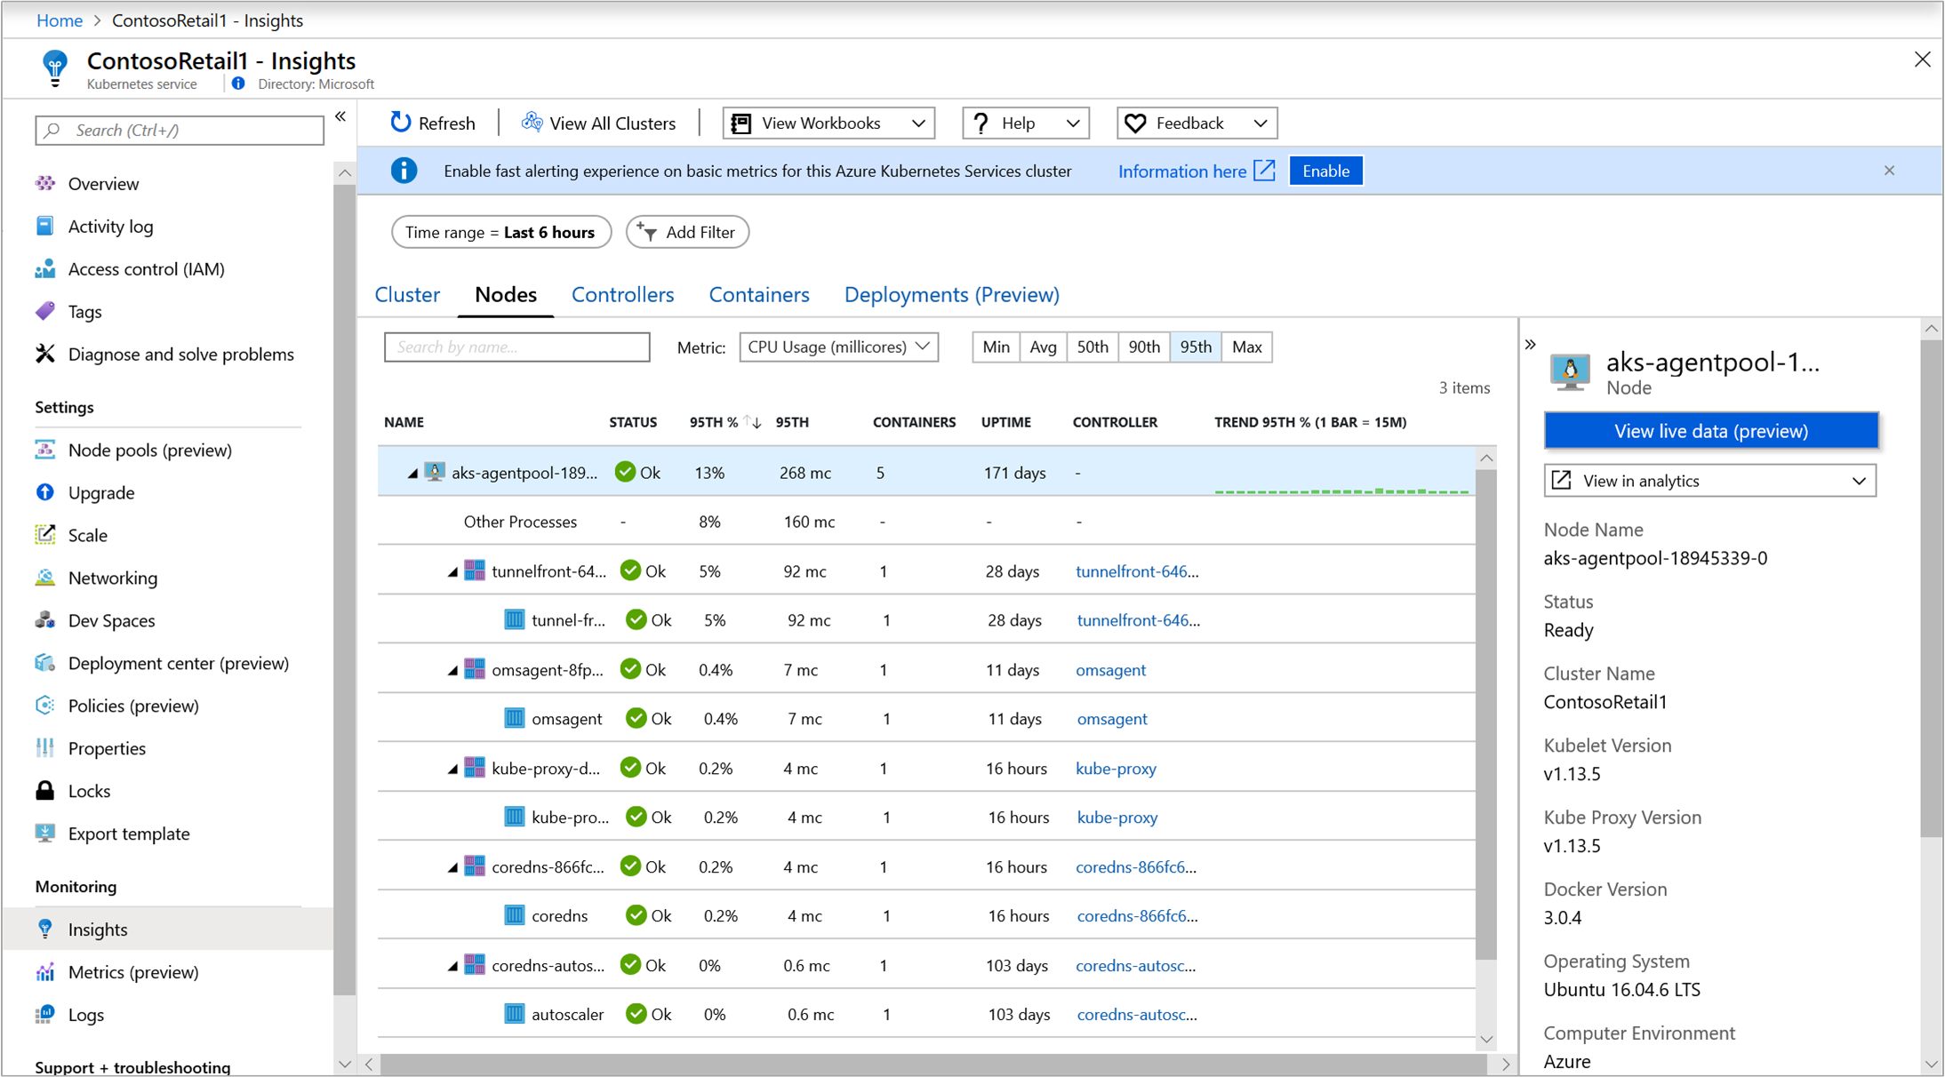Image resolution: width=1945 pixels, height=1077 pixels.
Task: Click the Enable button in banner
Action: (1325, 171)
